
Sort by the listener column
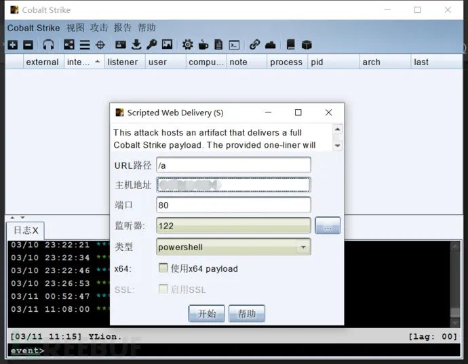(x=124, y=62)
